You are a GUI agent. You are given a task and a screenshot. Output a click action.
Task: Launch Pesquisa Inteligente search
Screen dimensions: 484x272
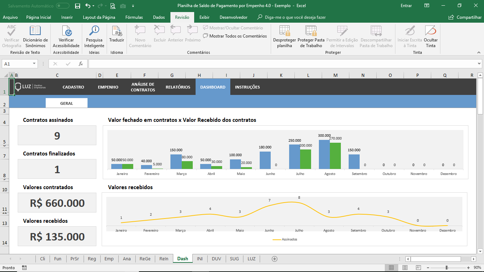[x=94, y=31]
